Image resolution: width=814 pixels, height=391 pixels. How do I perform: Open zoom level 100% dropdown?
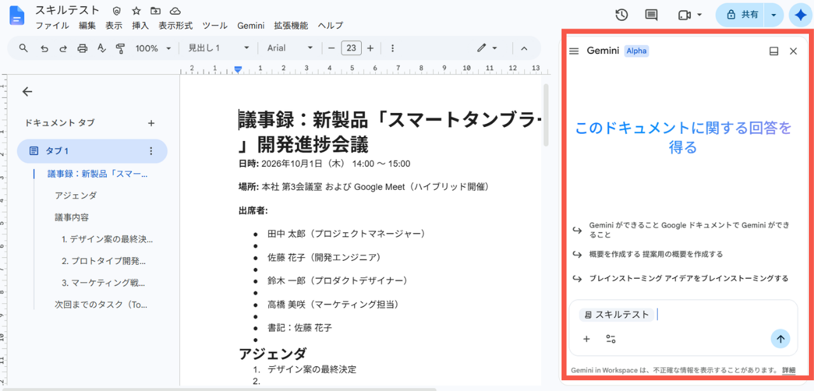[153, 48]
